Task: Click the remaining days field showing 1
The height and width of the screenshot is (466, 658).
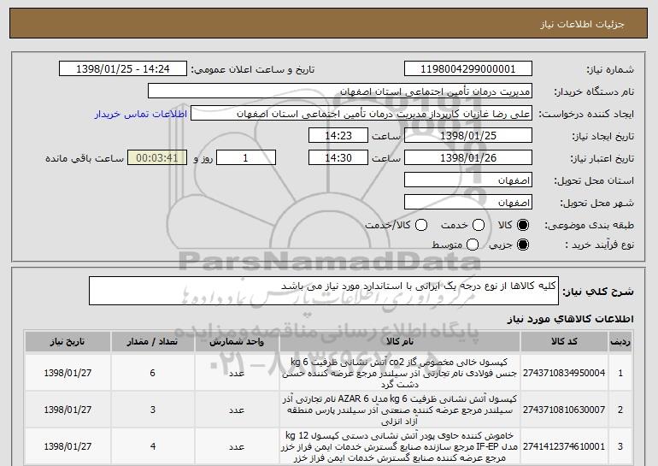Action: point(246,158)
